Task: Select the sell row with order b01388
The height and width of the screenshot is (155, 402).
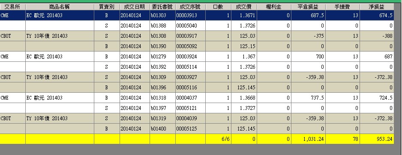Action: pyautogui.click(x=197, y=26)
